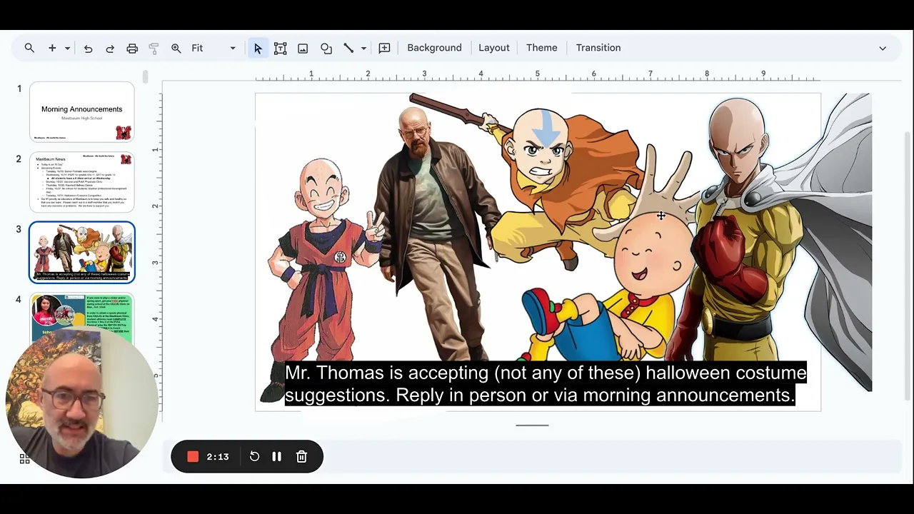914x514 pixels.
Task: Select slide 1 Morning Announcements thumbnail
Action: click(82, 112)
